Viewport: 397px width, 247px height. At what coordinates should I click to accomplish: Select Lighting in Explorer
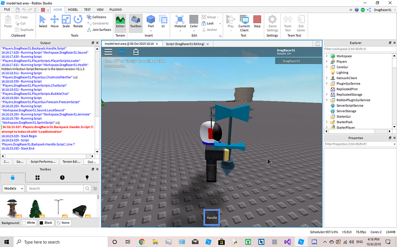342,72
